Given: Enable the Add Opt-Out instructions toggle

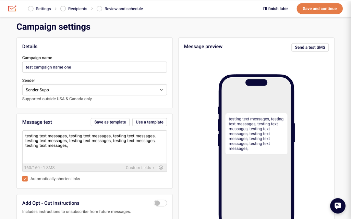Looking at the screenshot, I should 160,203.
